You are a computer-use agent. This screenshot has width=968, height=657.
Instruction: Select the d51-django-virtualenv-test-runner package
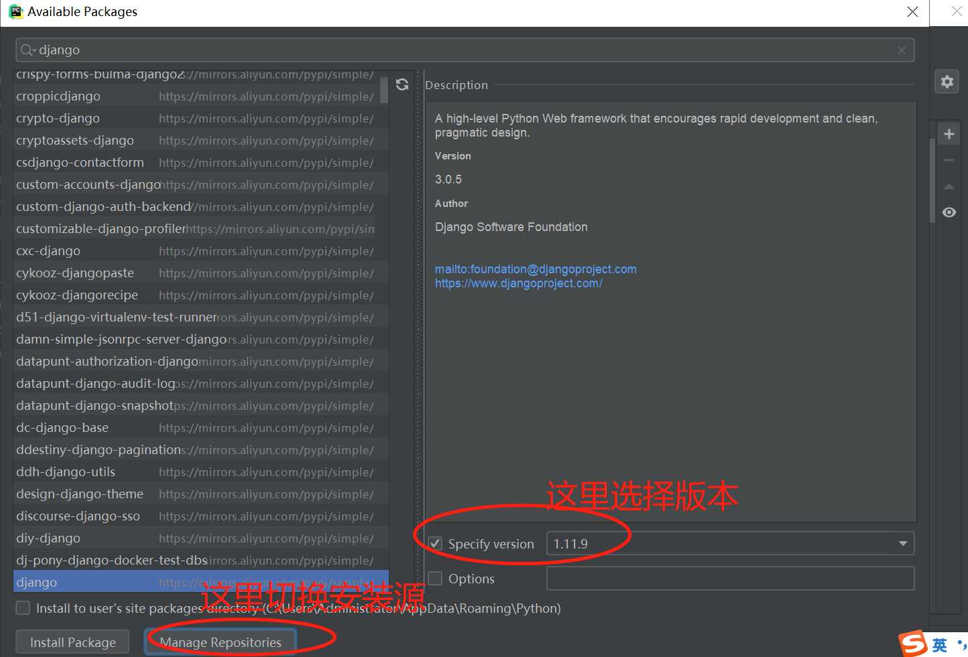click(201, 317)
